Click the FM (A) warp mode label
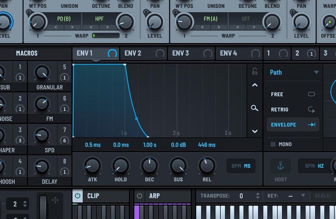The height and width of the screenshot is (219, 336). [210, 19]
